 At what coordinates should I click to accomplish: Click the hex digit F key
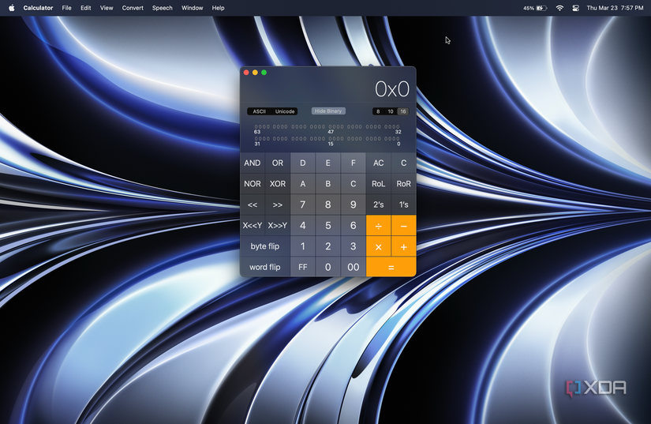354,163
